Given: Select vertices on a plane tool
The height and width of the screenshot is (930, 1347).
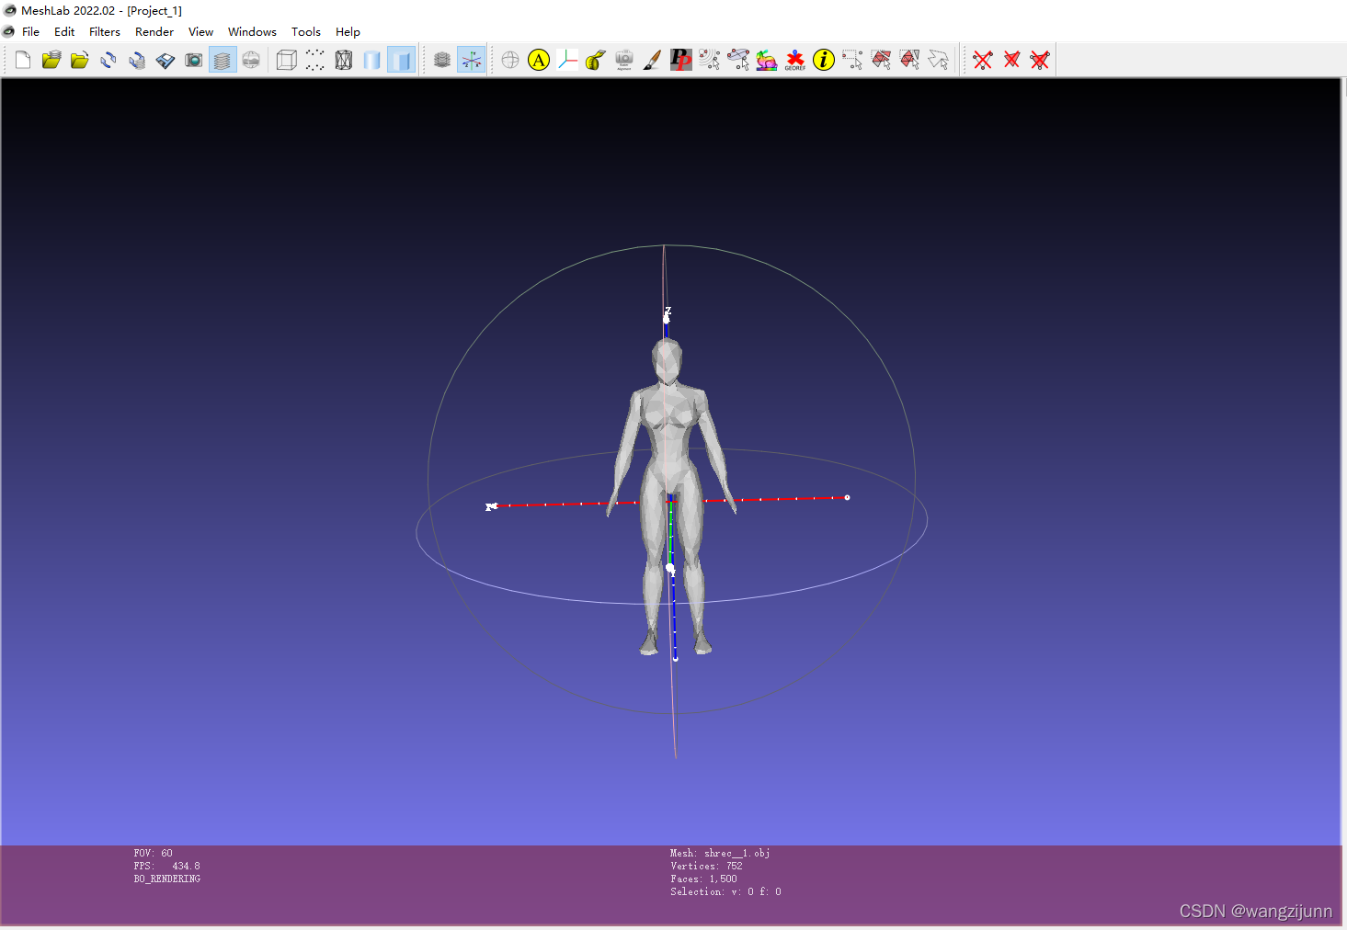Looking at the screenshot, I should 738,61.
